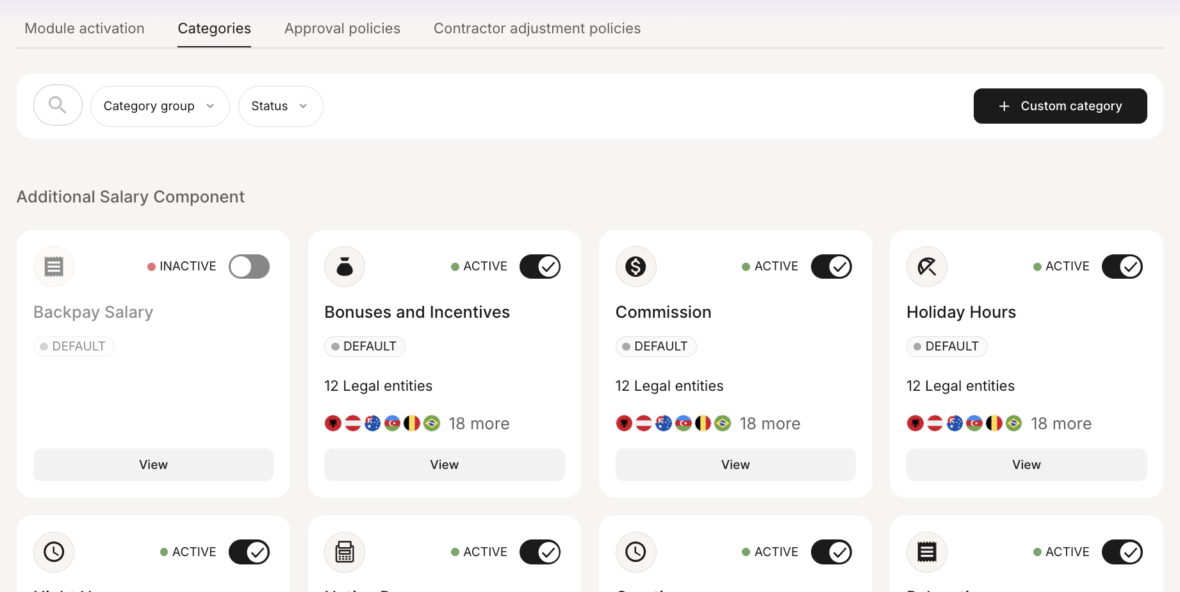Click '18 more' in Bonuses and Incentives card
This screenshot has width=1180, height=592.
[x=479, y=423]
